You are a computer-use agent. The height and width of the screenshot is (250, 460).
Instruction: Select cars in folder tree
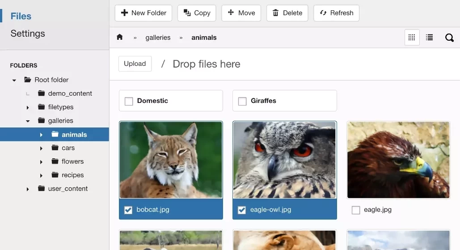coord(68,148)
